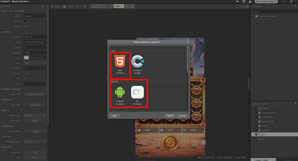Show the bigwin layer via its visibility checkbox
Image resolution: width=298 pixels, height=161 pixels.
coord(256,108)
